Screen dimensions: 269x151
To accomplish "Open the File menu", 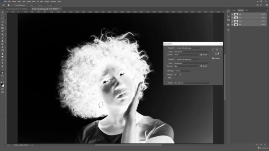I will [5, 1].
